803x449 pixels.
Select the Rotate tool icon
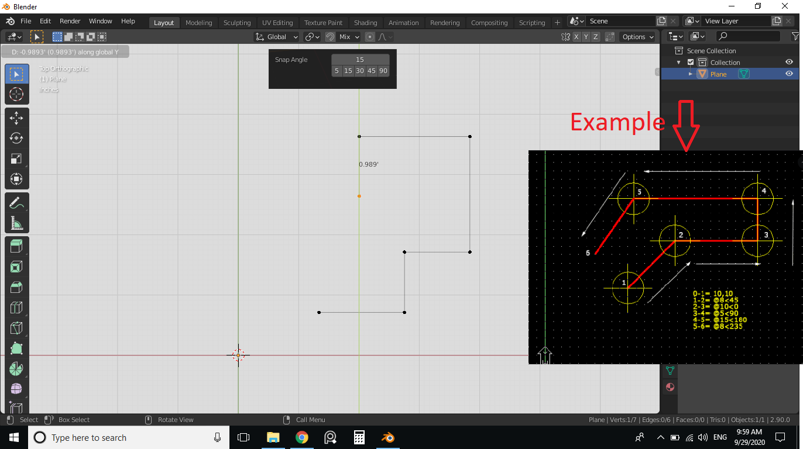[16, 139]
